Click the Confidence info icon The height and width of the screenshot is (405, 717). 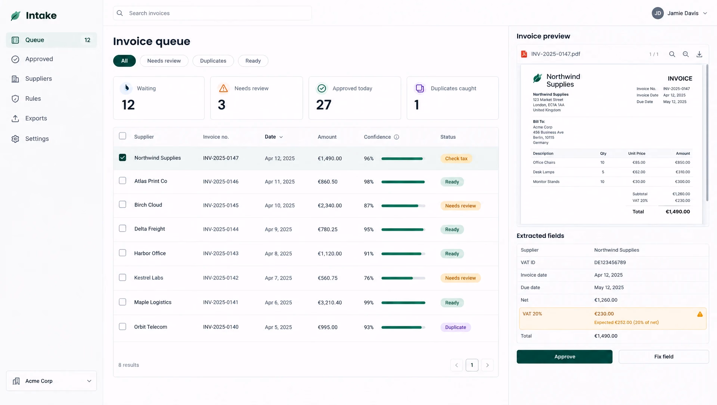coord(397,137)
